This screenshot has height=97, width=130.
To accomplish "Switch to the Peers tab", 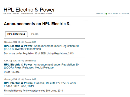I will click(35, 34).
